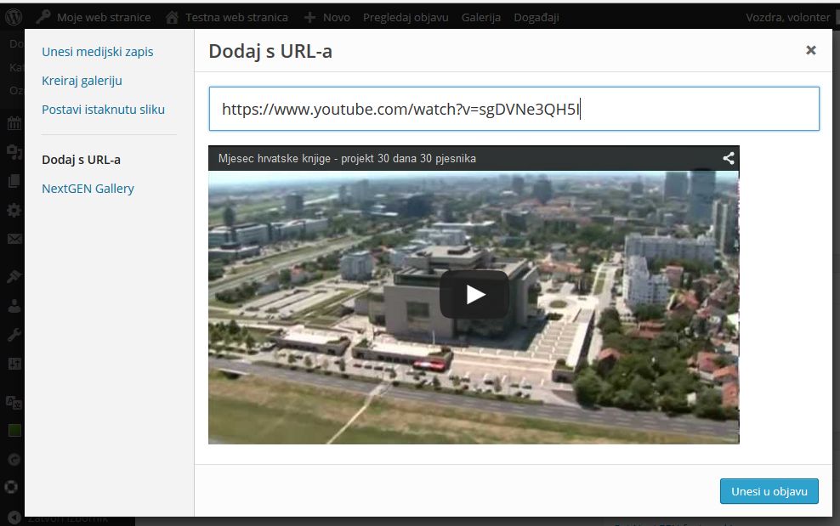Viewport: 840px width, 526px height.
Task: Click the Unesi u objavu button
Action: pos(769,491)
